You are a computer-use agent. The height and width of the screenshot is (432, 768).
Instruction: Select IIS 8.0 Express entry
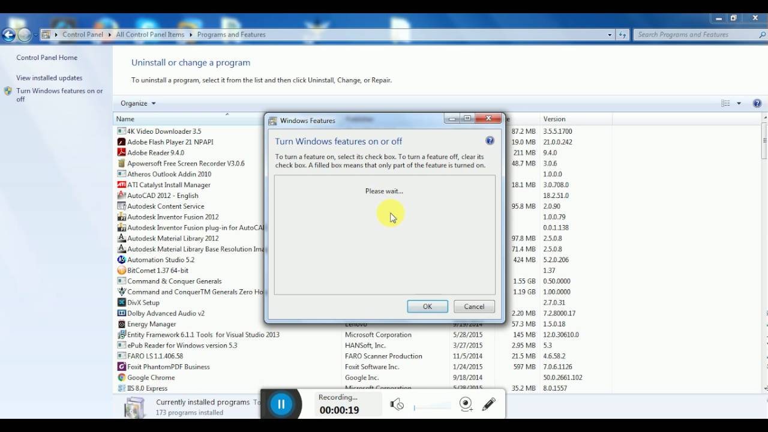pyautogui.click(x=147, y=388)
